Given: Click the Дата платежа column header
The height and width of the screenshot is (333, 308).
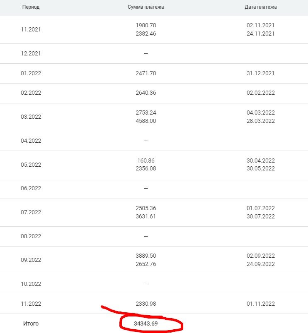Looking at the screenshot, I should 260,7.
